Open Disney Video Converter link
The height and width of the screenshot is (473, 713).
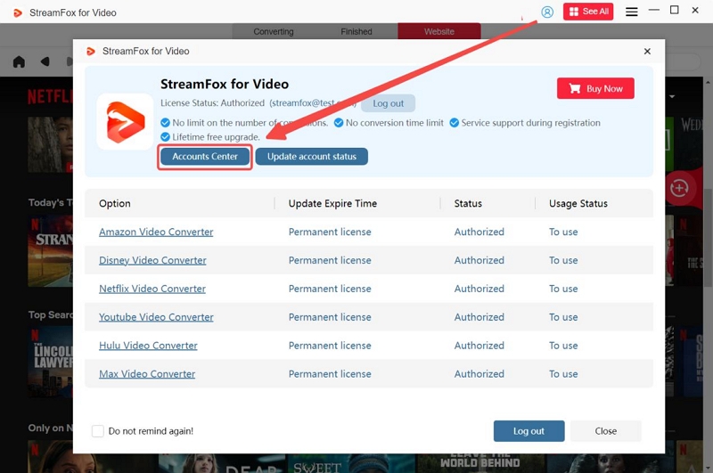152,260
